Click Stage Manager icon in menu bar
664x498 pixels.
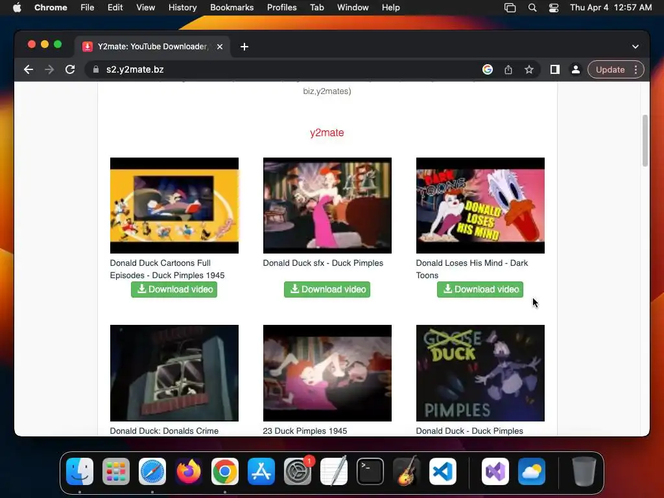tap(510, 8)
